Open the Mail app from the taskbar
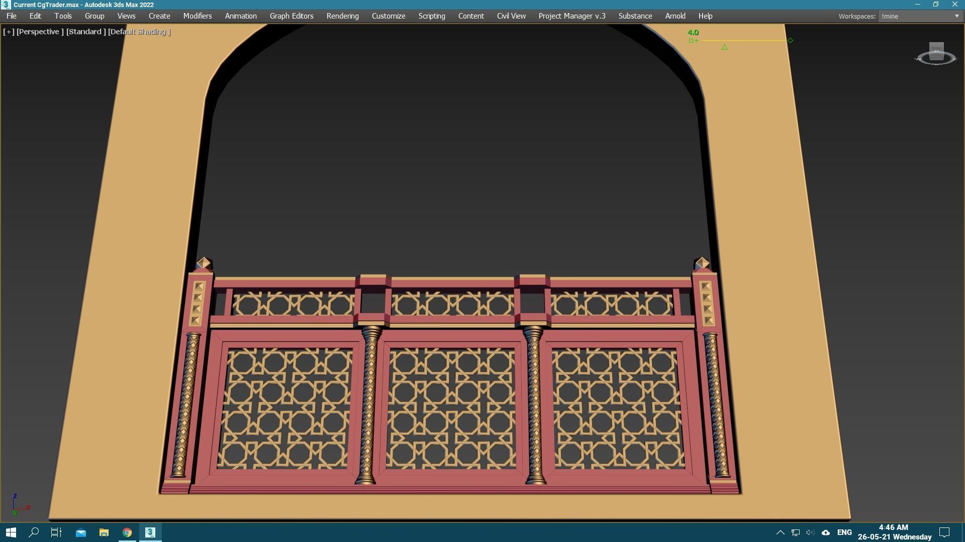 pos(80,532)
